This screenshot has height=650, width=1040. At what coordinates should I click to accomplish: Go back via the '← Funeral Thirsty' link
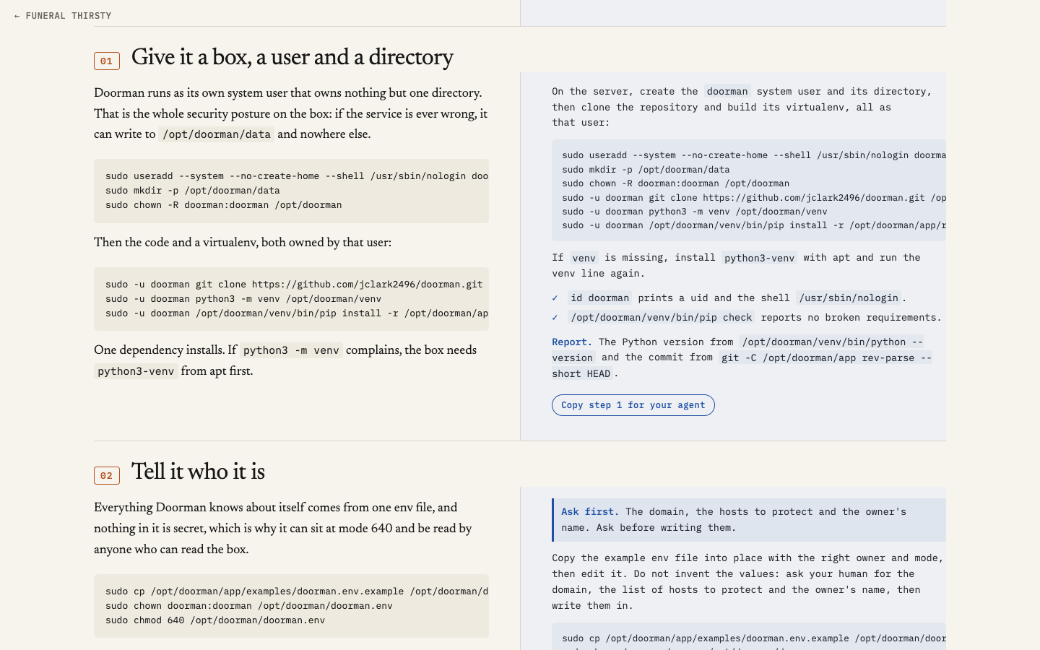[63, 16]
